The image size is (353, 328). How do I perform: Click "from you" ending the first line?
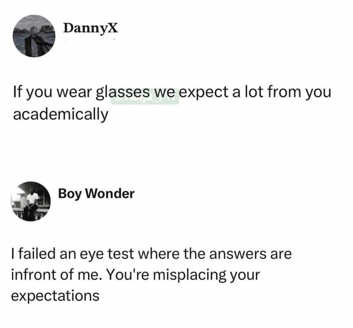[299, 93]
